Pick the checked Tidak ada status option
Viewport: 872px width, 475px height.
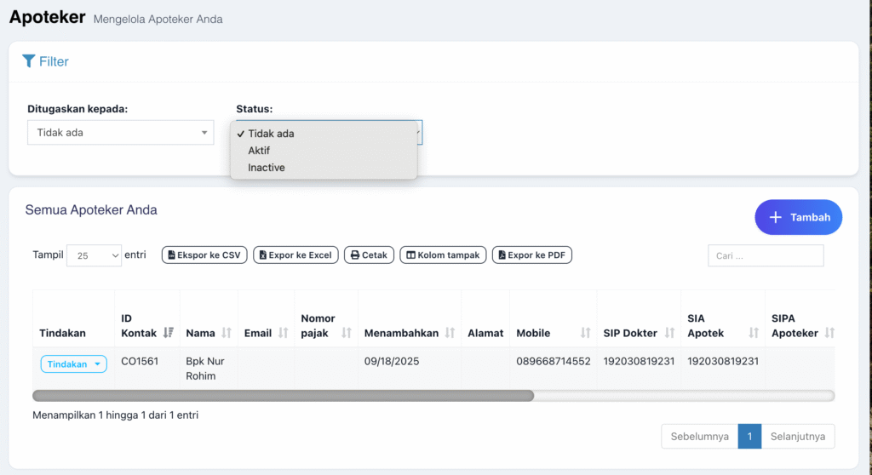pyautogui.click(x=271, y=134)
